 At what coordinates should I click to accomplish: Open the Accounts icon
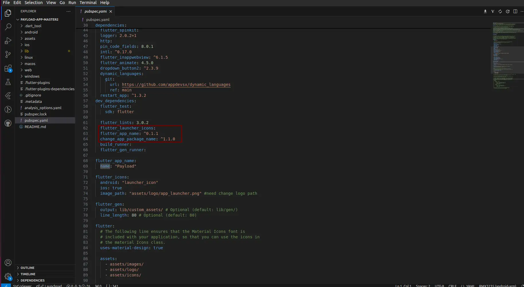(8, 263)
